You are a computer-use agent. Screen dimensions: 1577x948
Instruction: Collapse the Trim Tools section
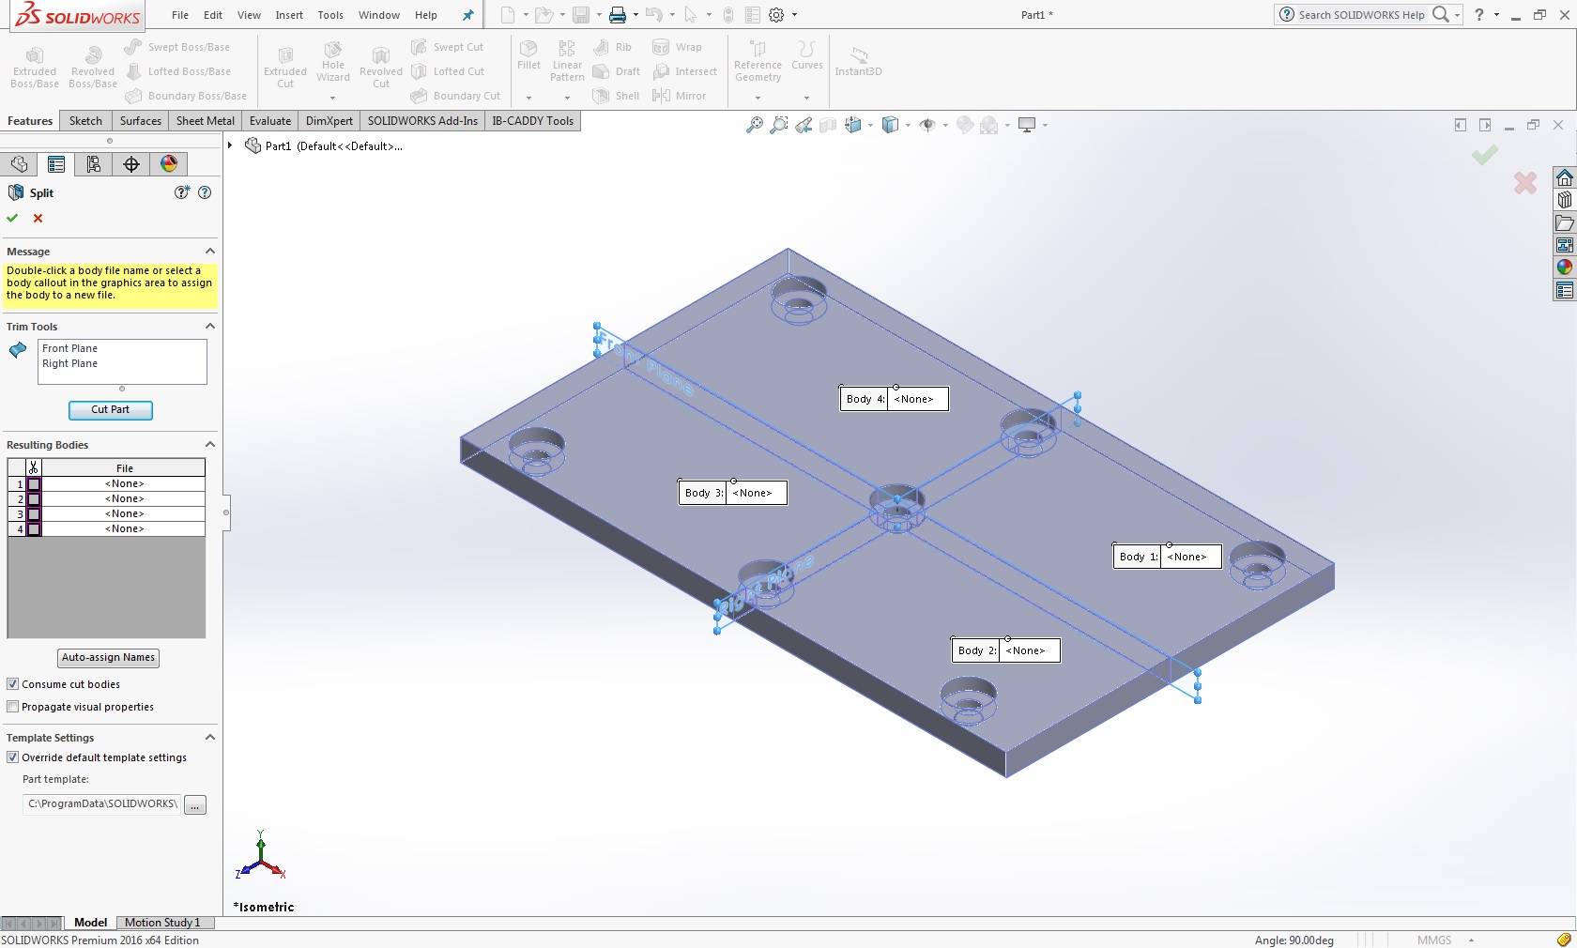[210, 327]
